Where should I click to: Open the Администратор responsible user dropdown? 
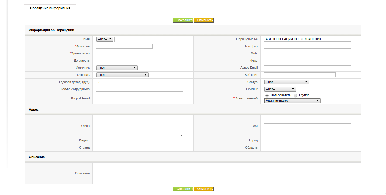pos(292,101)
